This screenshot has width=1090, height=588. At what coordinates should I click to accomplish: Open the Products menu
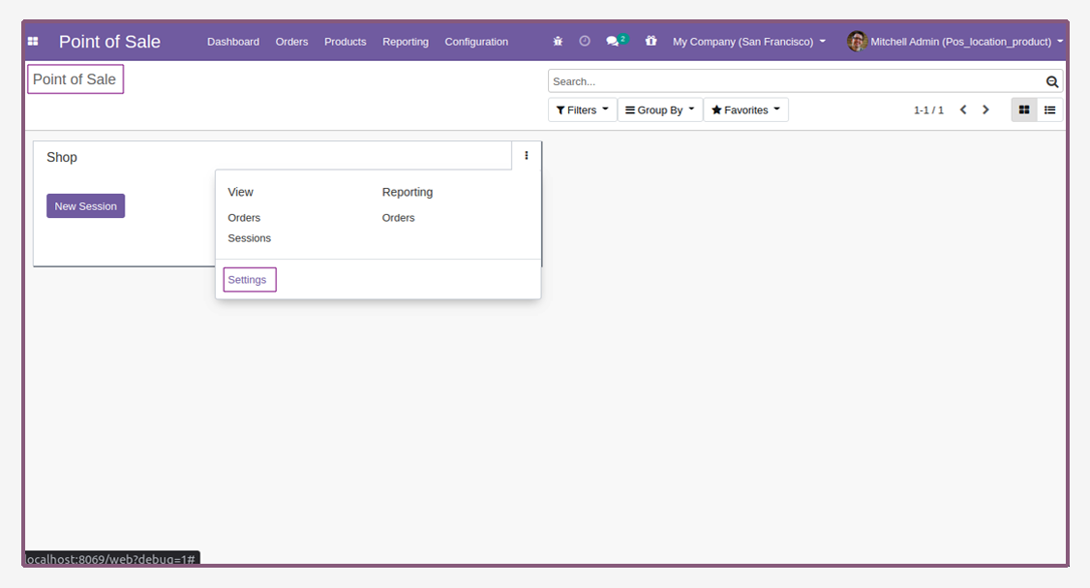(345, 42)
